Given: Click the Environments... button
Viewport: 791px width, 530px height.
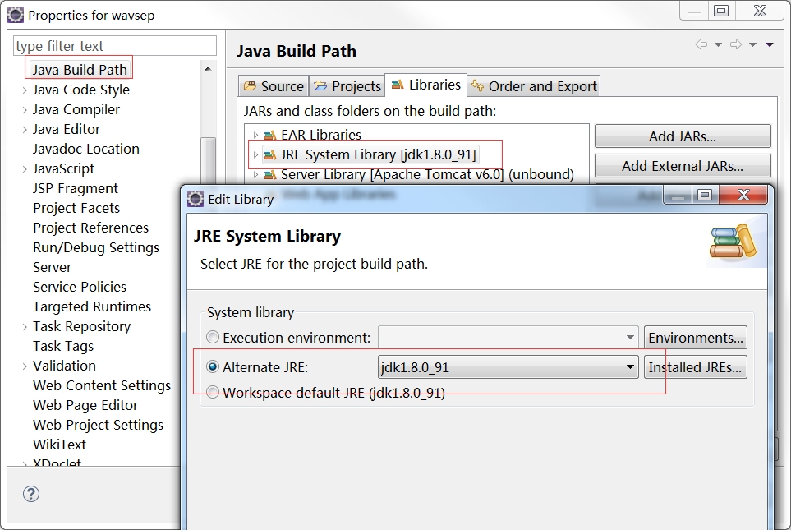Looking at the screenshot, I should click(696, 337).
